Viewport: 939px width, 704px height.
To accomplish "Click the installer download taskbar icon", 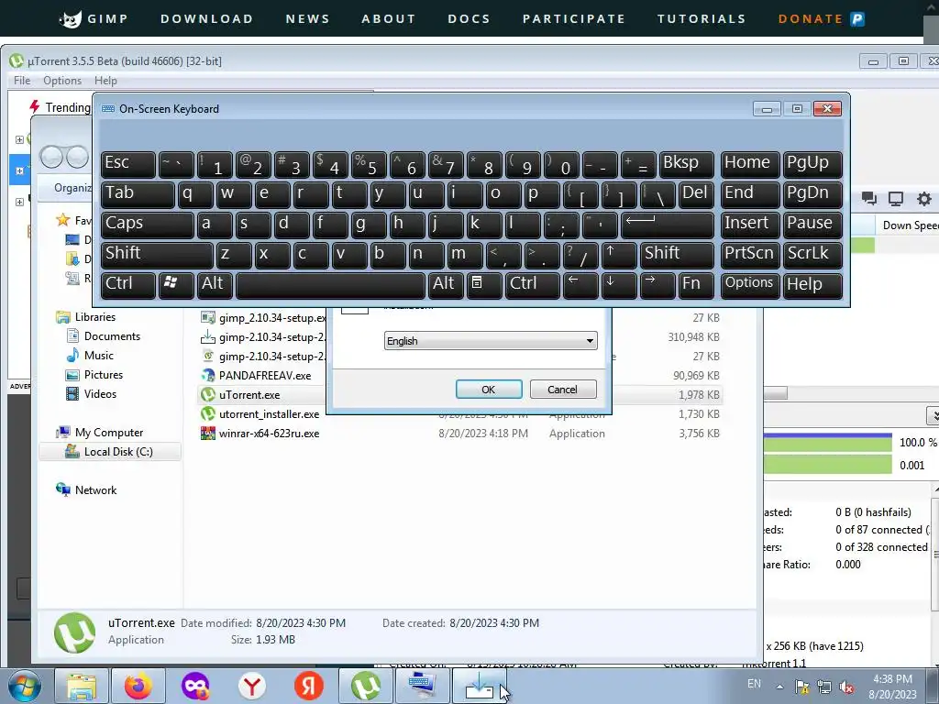I will [480, 686].
